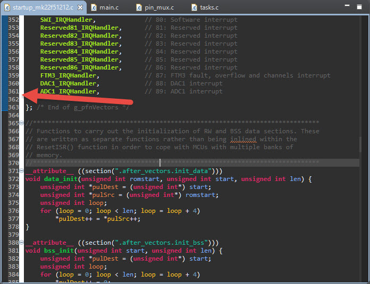Place cursor on ADC1_IRQHandler entry

pyautogui.click(x=69, y=91)
